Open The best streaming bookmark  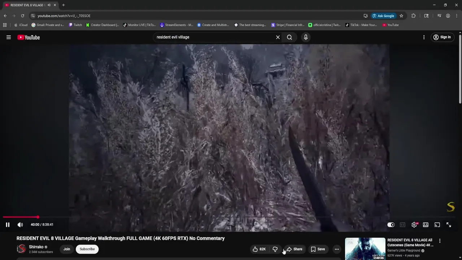click(250, 25)
